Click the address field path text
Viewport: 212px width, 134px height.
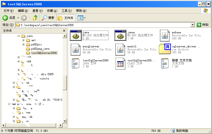(47, 25)
